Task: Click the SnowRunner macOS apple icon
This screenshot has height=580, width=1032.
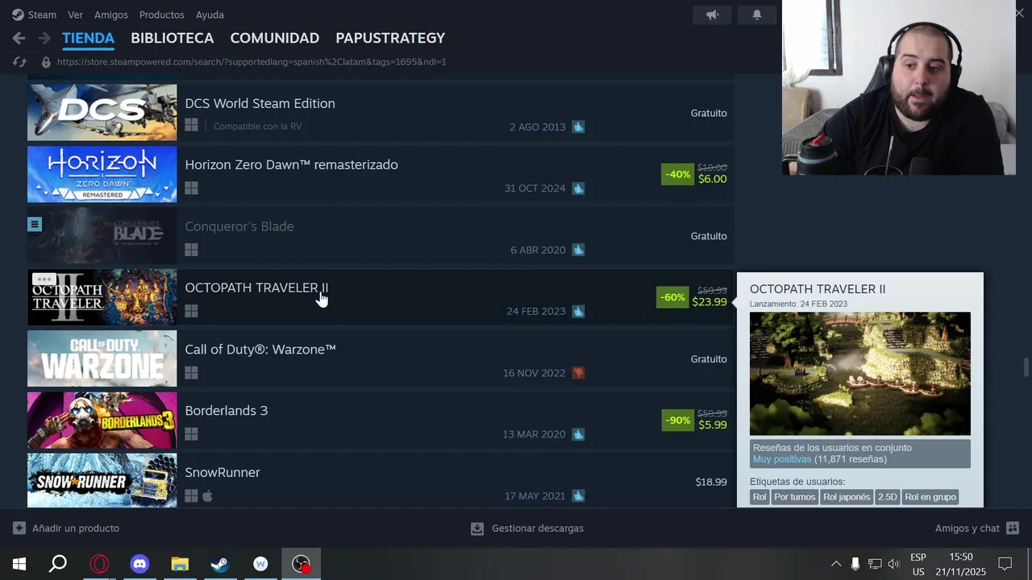Action: pos(207,495)
